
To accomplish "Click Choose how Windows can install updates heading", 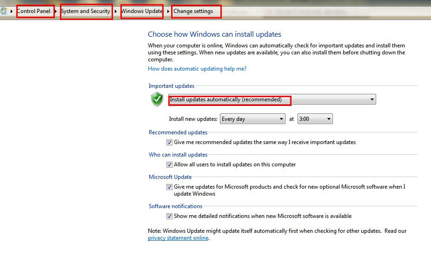I will click(214, 34).
